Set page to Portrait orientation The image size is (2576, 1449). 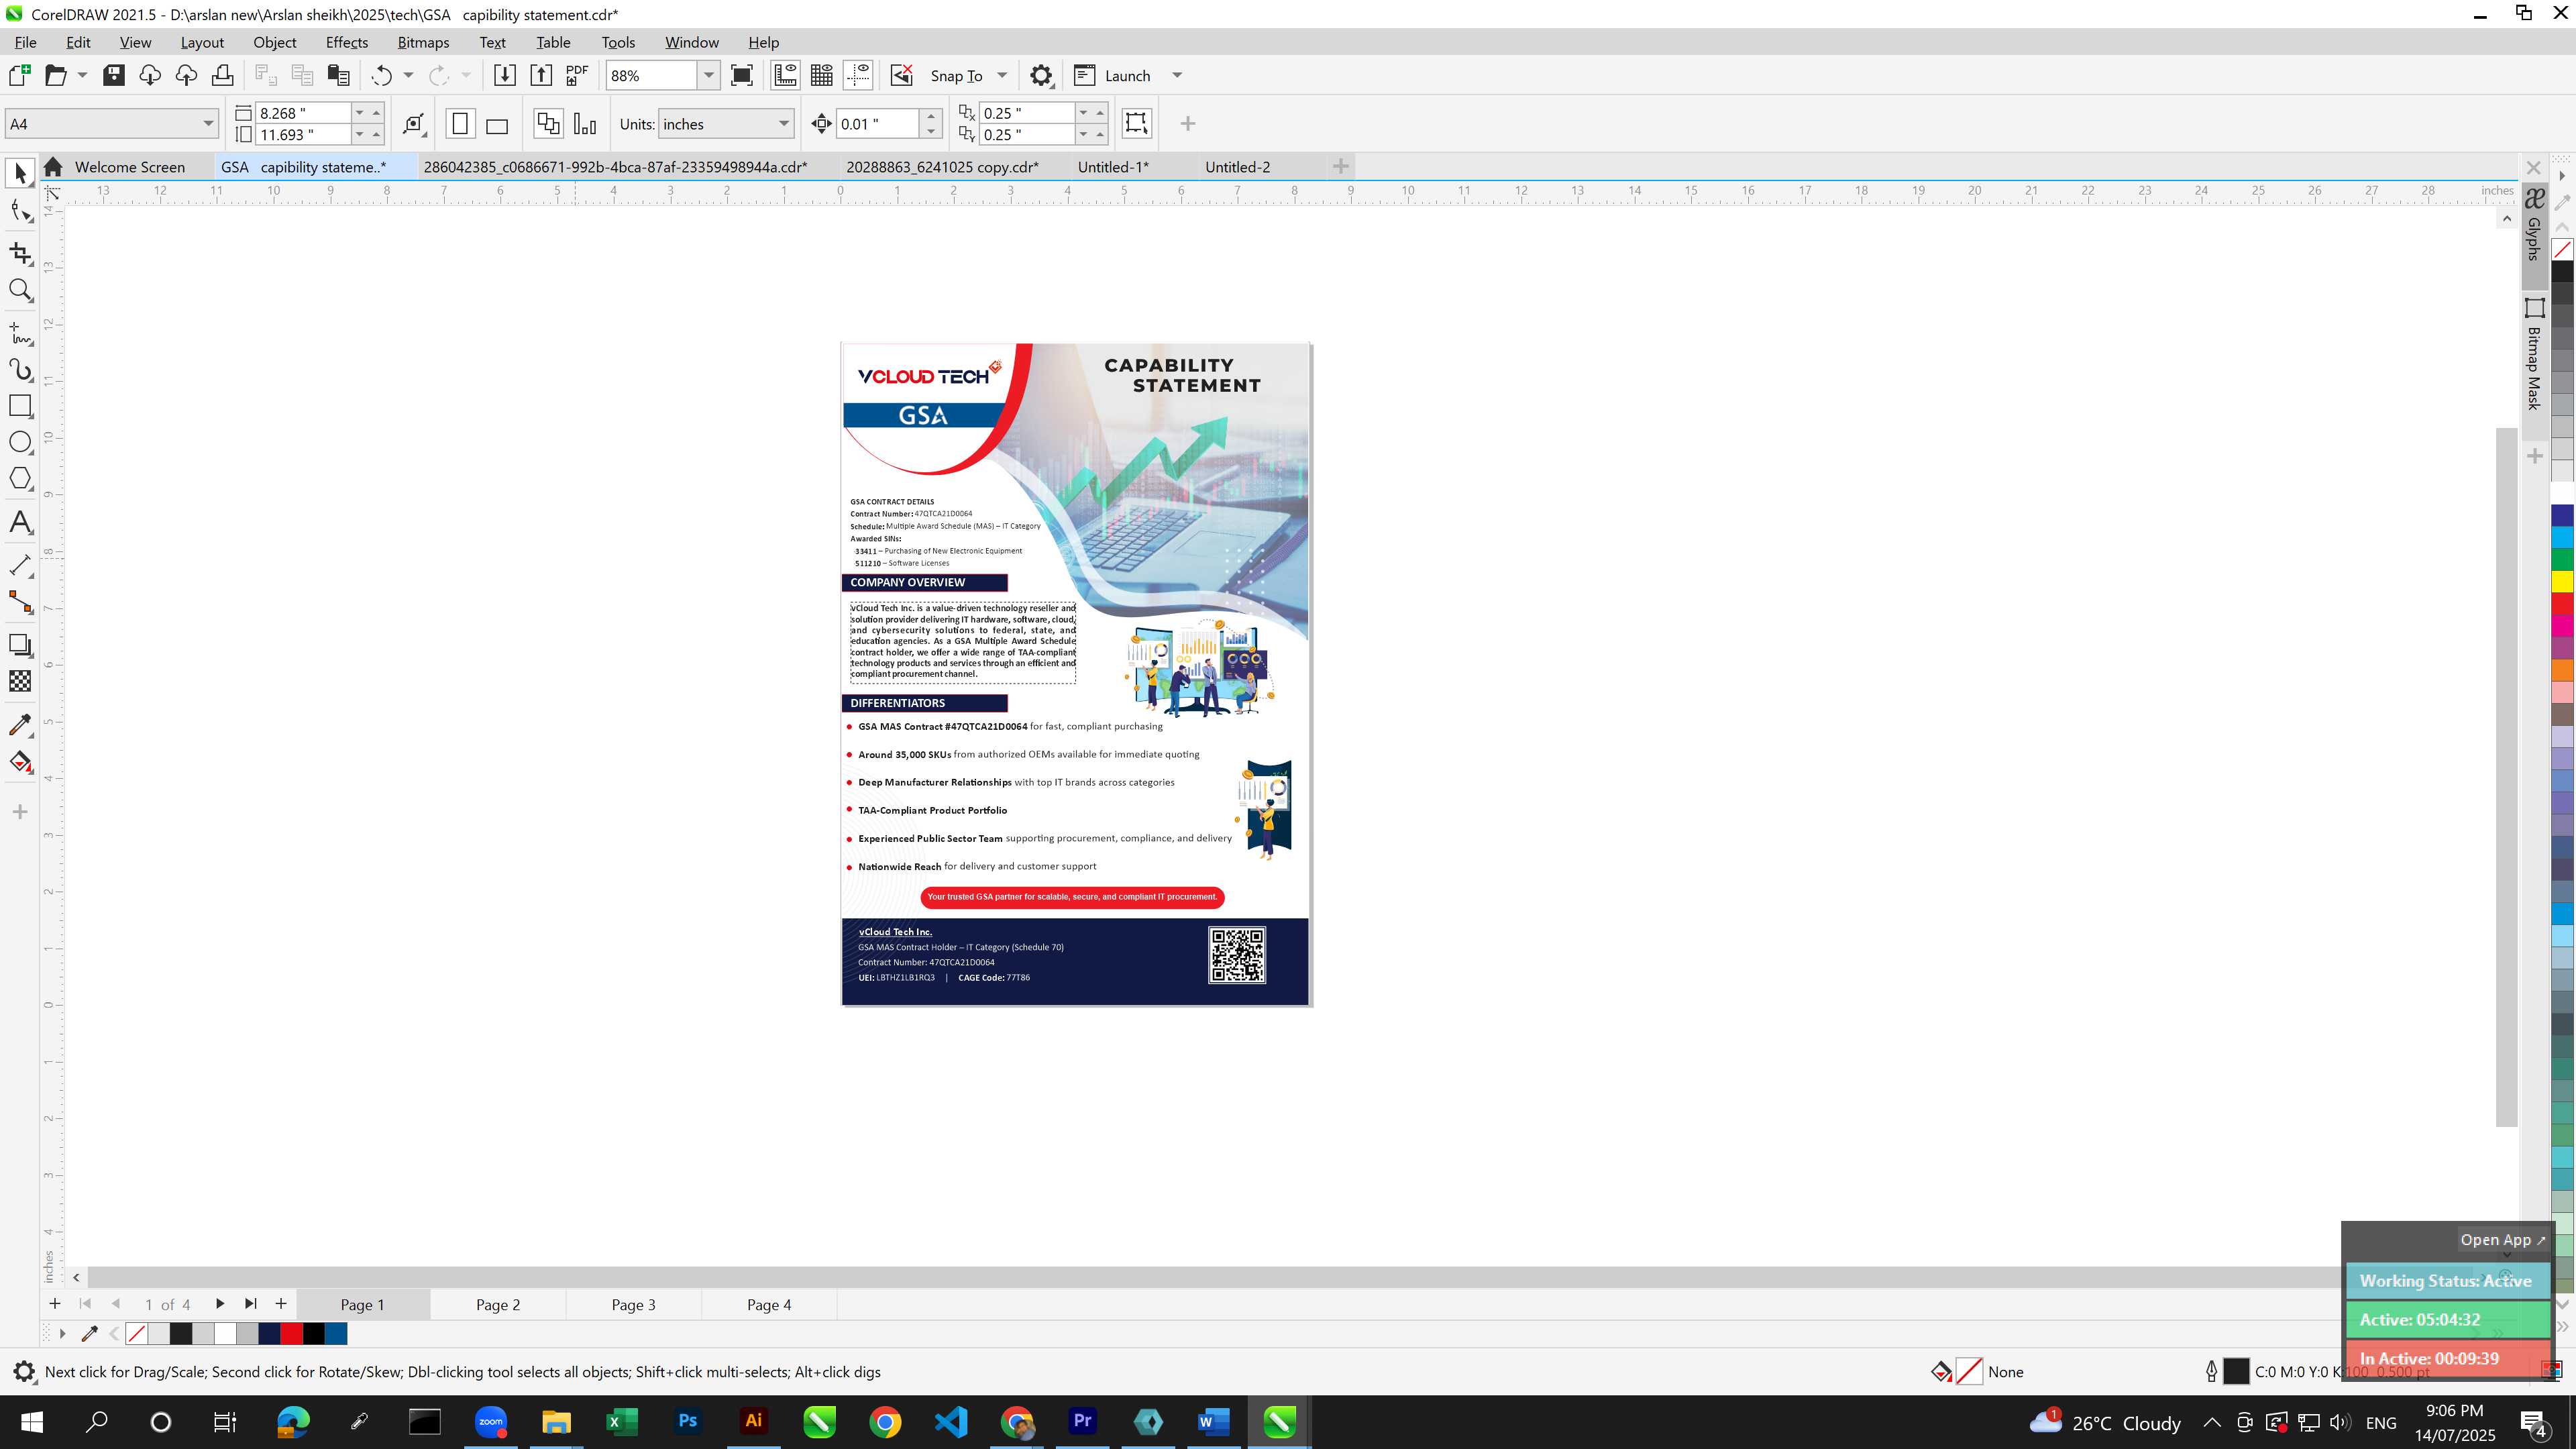pos(460,124)
